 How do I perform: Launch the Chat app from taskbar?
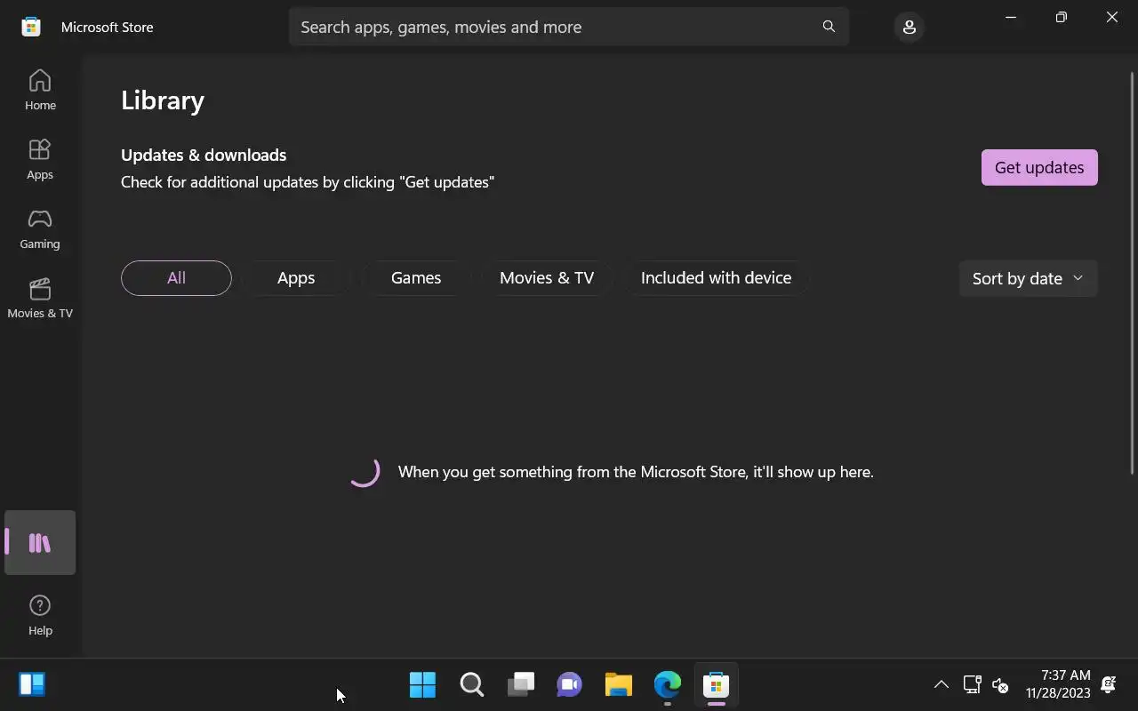(570, 684)
